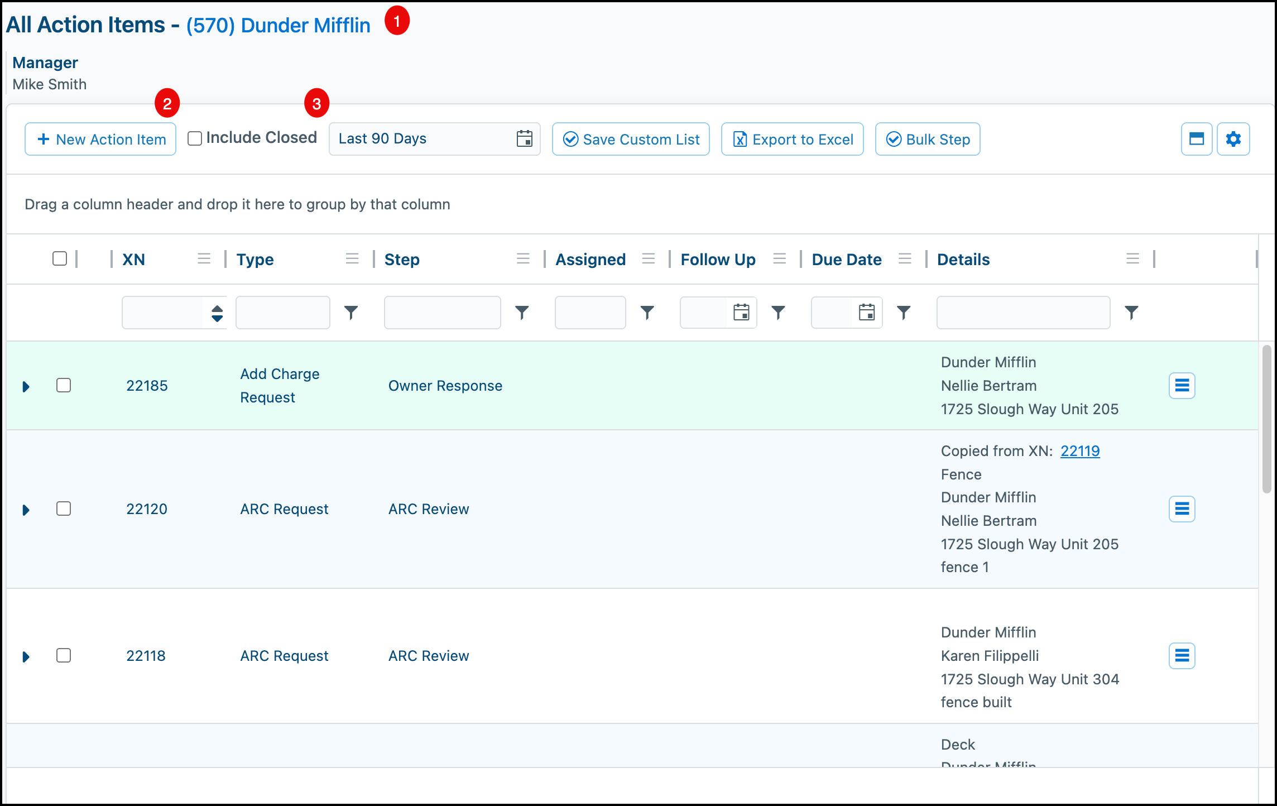1277x806 pixels.
Task: Click the vertical scrollbar thumb of the grid
Action: [1267, 419]
